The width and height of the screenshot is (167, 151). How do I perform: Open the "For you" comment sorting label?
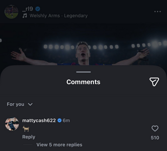click(x=16, y=104)
